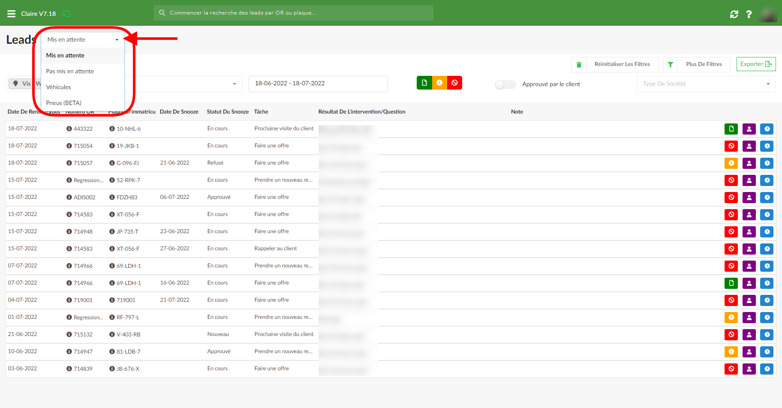This screenshot has height=408, width=782.
Task: Click 'Rappeler au client' task cell
Action: 276,249
